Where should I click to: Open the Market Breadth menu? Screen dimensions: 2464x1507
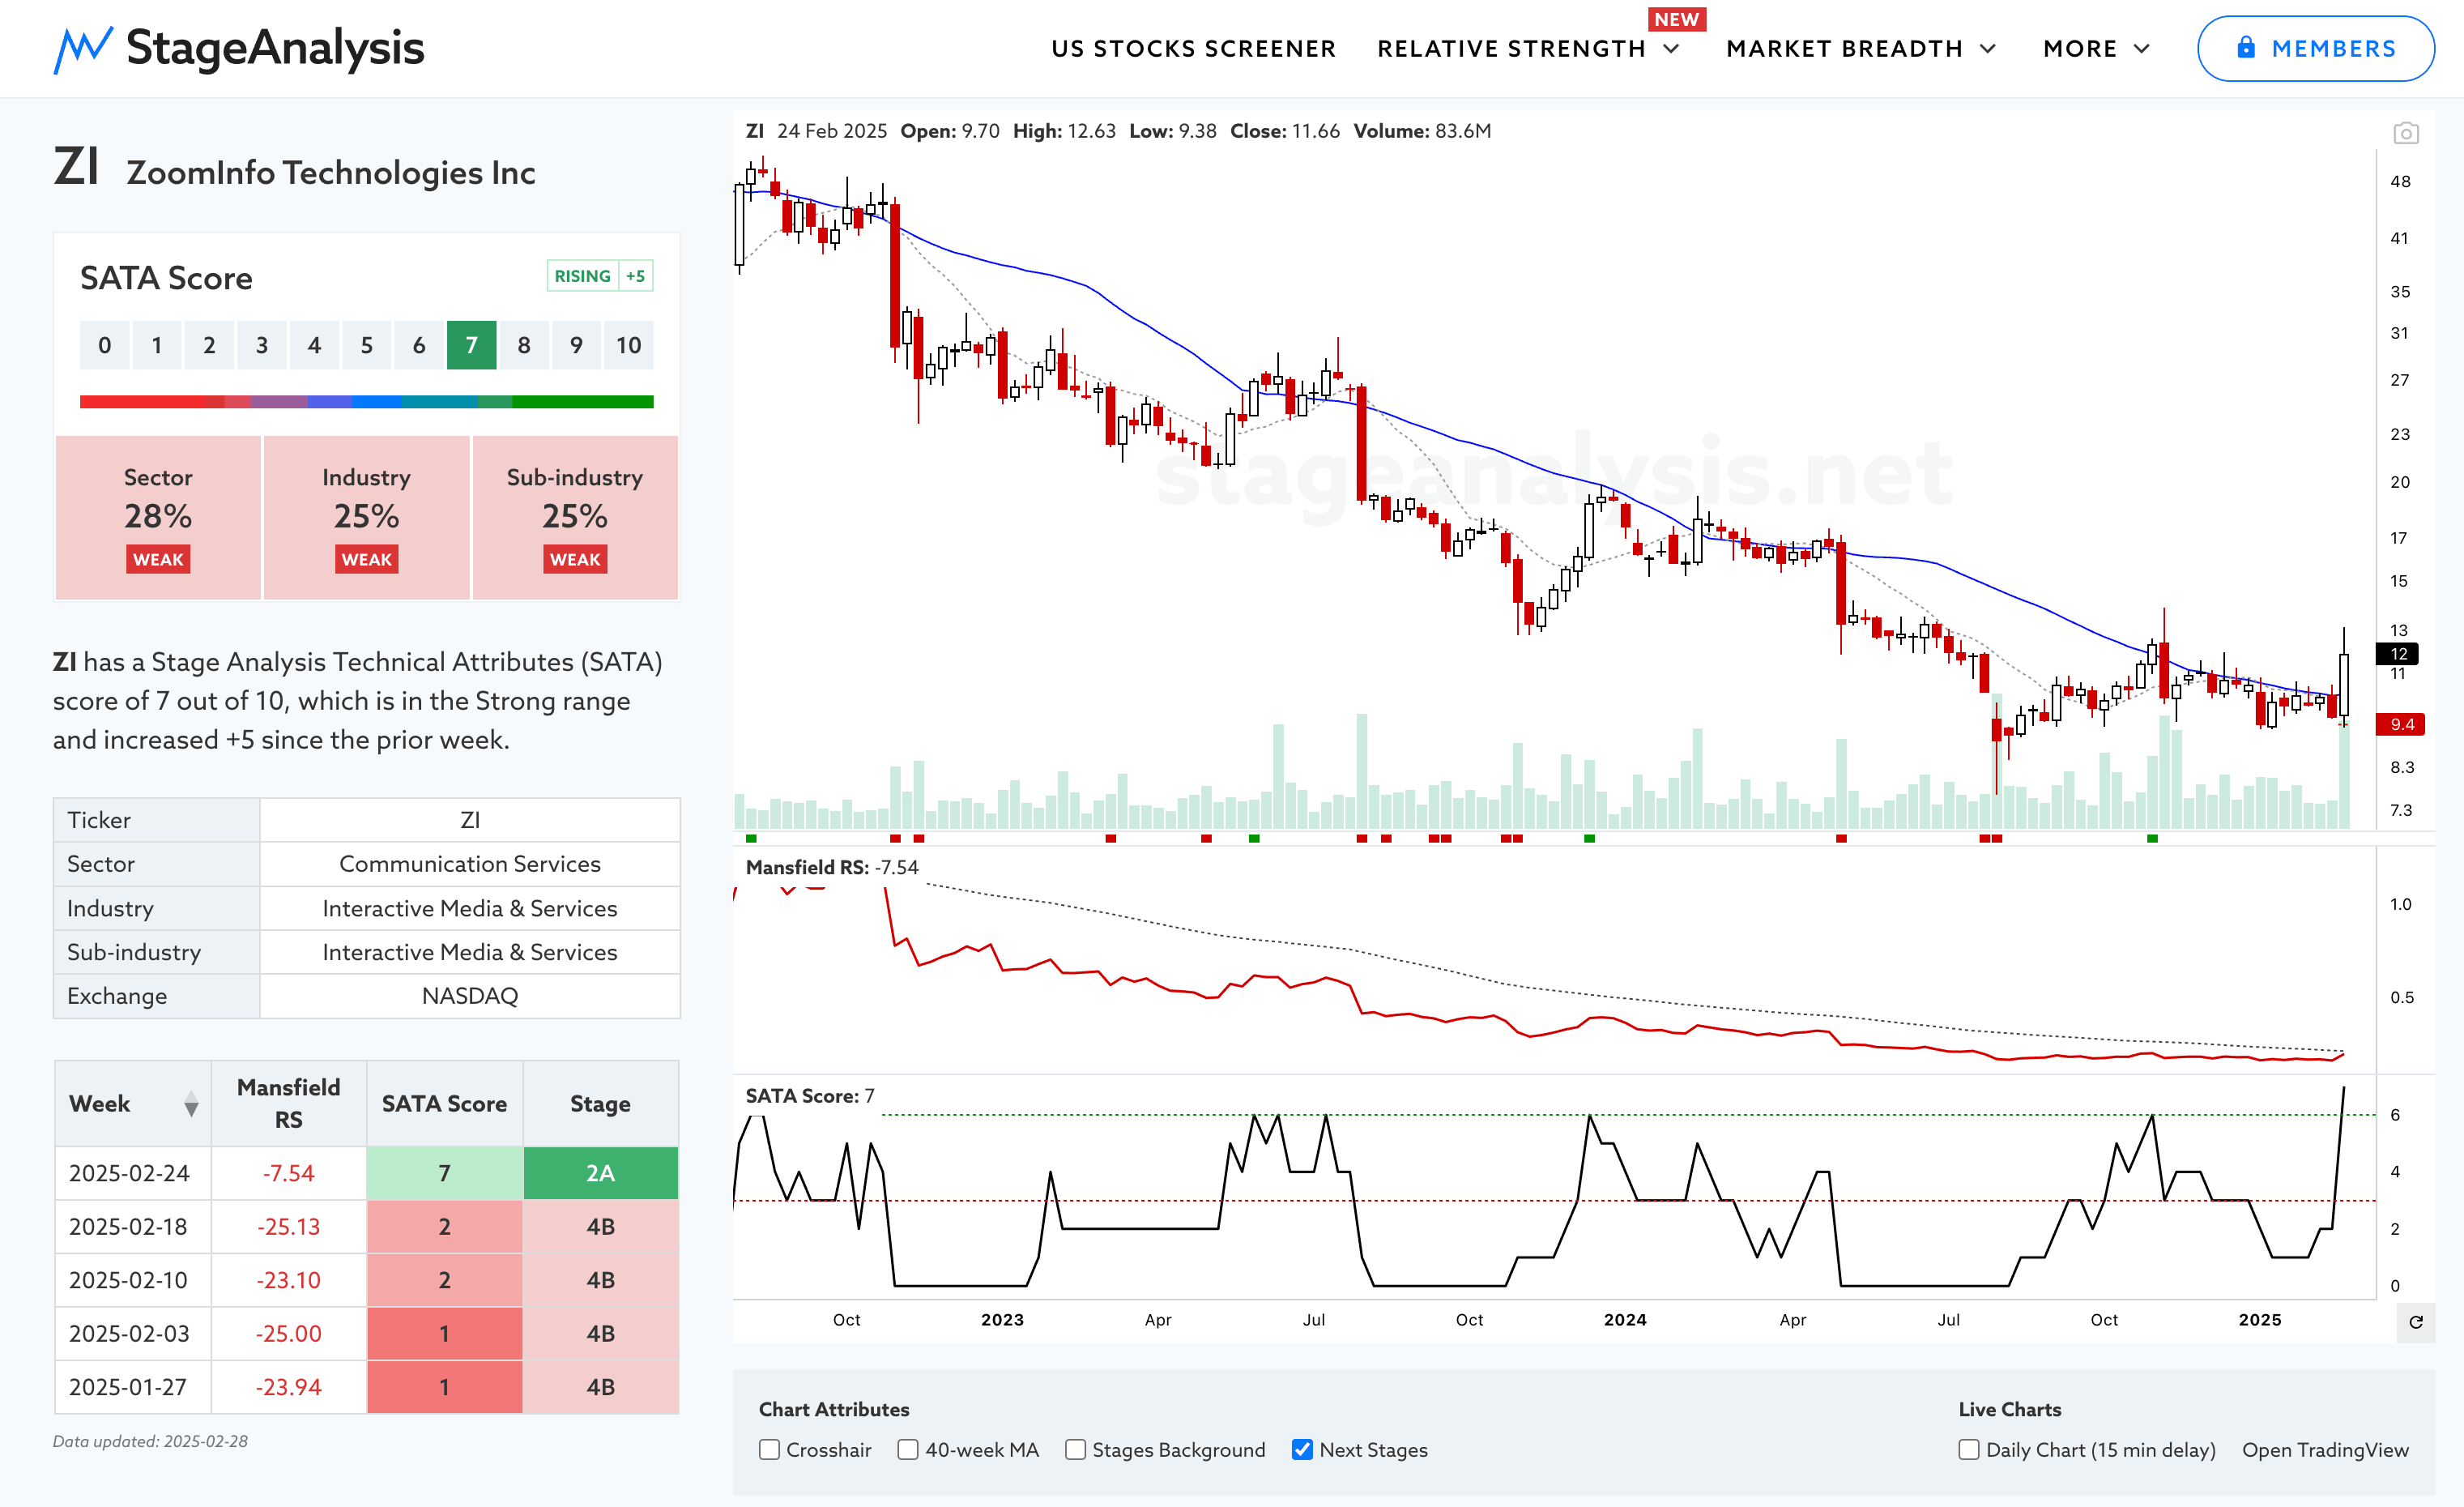click(x=1844, y=49)
